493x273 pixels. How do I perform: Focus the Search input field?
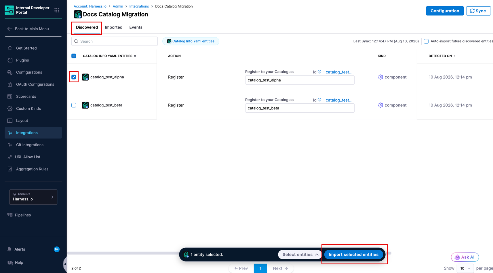[x=115, y=41]
